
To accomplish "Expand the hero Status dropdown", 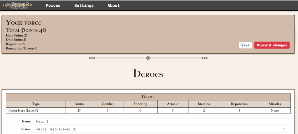I will (161, 129).
